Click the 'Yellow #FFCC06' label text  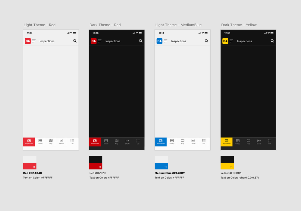(231, 173)
